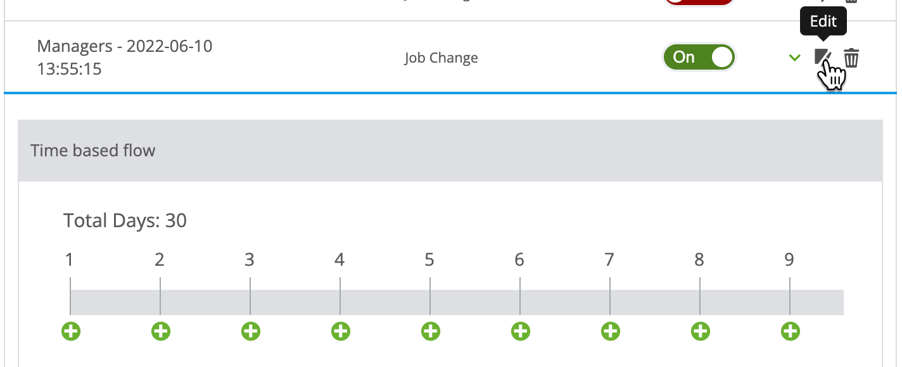Screen dimensions: 902x367
Task: Click the Time based flow header
Action: pyautogui.click(x=450, y=151)
